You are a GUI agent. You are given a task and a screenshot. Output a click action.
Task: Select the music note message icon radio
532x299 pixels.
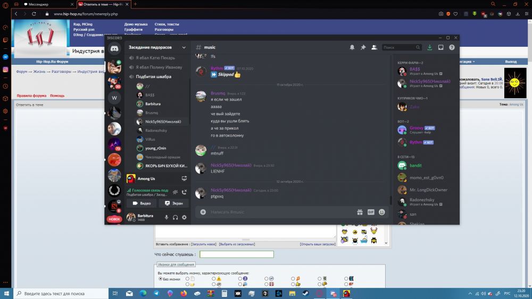click(x=293, y=279)
